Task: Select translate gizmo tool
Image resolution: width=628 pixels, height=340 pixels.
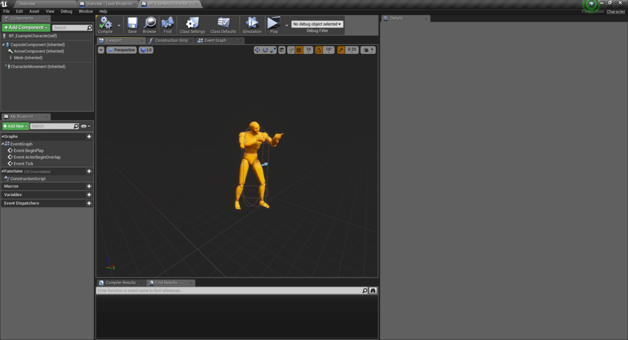Action: click(257, 50)
